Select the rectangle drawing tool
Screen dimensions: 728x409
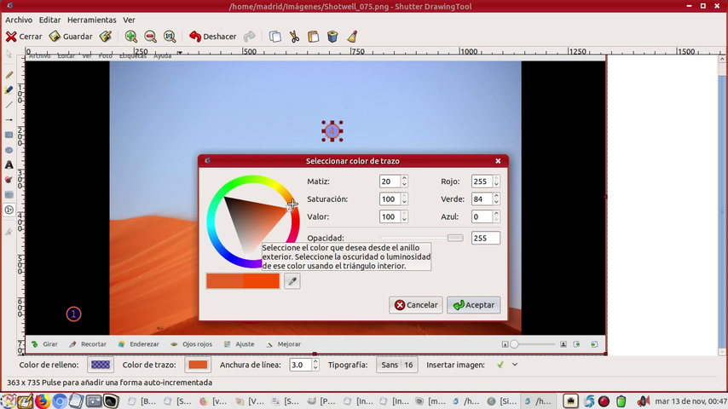click(x=9, y=135)
